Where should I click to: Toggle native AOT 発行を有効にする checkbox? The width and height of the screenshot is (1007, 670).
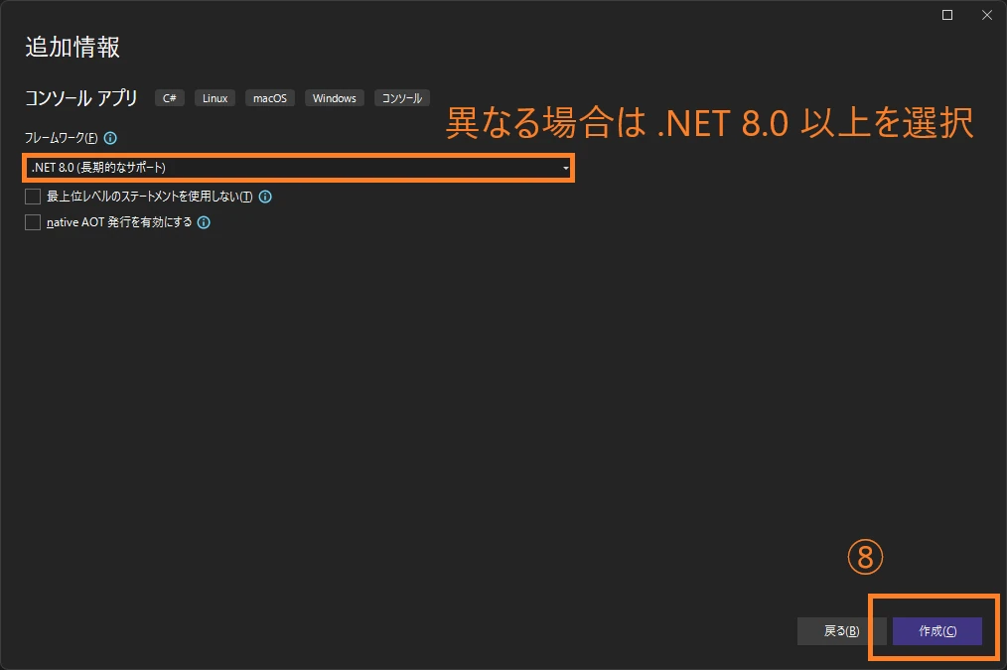[33, 222]
